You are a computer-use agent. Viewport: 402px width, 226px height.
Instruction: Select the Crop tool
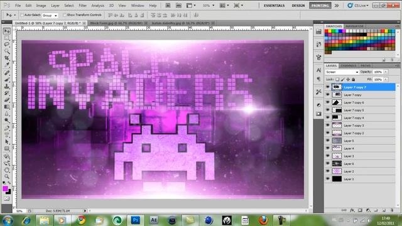(x=7, y=58)
